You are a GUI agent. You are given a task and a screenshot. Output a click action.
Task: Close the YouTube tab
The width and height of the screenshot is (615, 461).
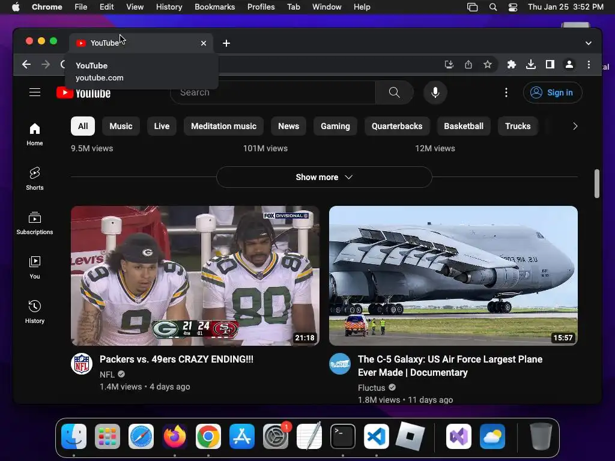204,43
